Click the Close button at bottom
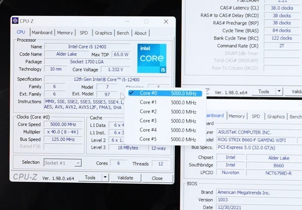Viewport: 302px width, 210px height. (157, 178)
